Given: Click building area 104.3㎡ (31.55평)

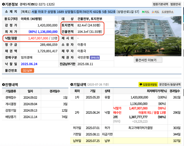Looking at the screenshot, I should click(90, 32).
